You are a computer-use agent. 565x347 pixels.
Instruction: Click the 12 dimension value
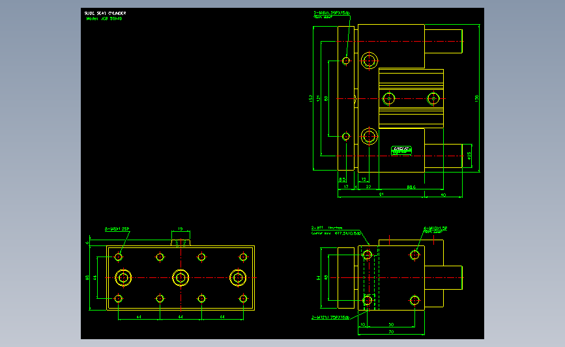[x=364, y=179]
